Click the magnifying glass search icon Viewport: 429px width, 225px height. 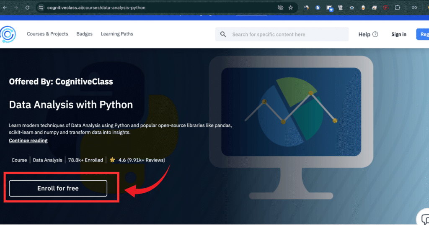click(223, 34)
